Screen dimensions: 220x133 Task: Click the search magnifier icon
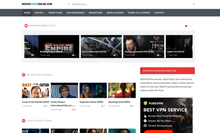click(68, 4)
